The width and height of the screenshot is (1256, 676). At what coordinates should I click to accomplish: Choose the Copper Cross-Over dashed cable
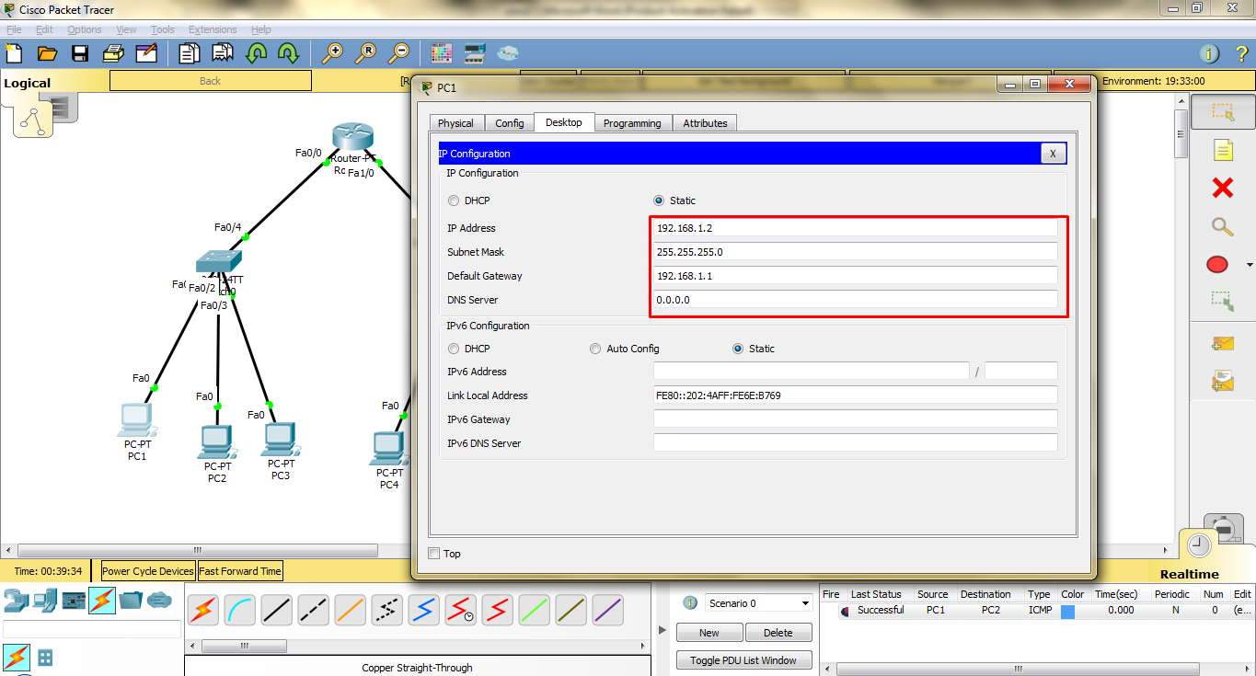313,610
